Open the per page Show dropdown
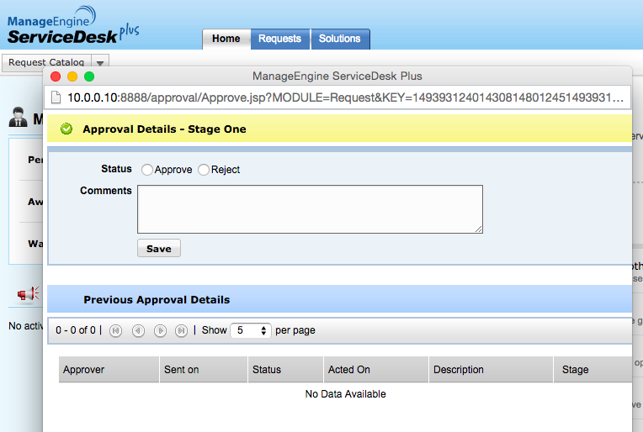643x432 pixels. coord(251,330)
